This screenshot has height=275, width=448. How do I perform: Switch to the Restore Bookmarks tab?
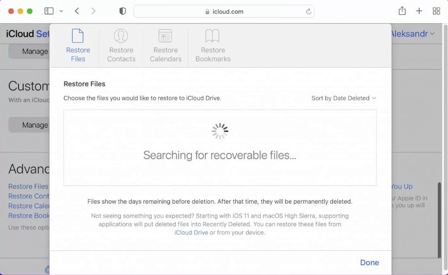point(213,45)
